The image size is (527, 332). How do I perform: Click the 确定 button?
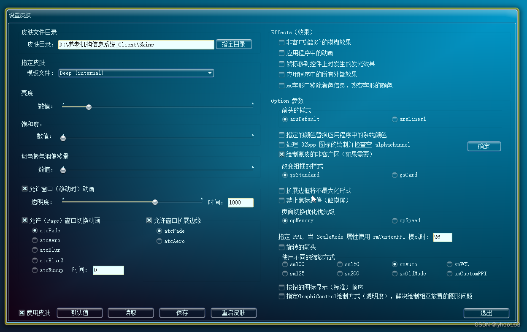click(484, 146)
